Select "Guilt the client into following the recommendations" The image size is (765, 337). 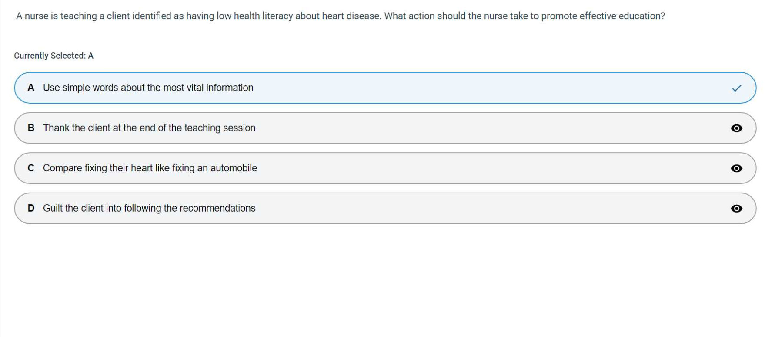[x=149, y=209]
